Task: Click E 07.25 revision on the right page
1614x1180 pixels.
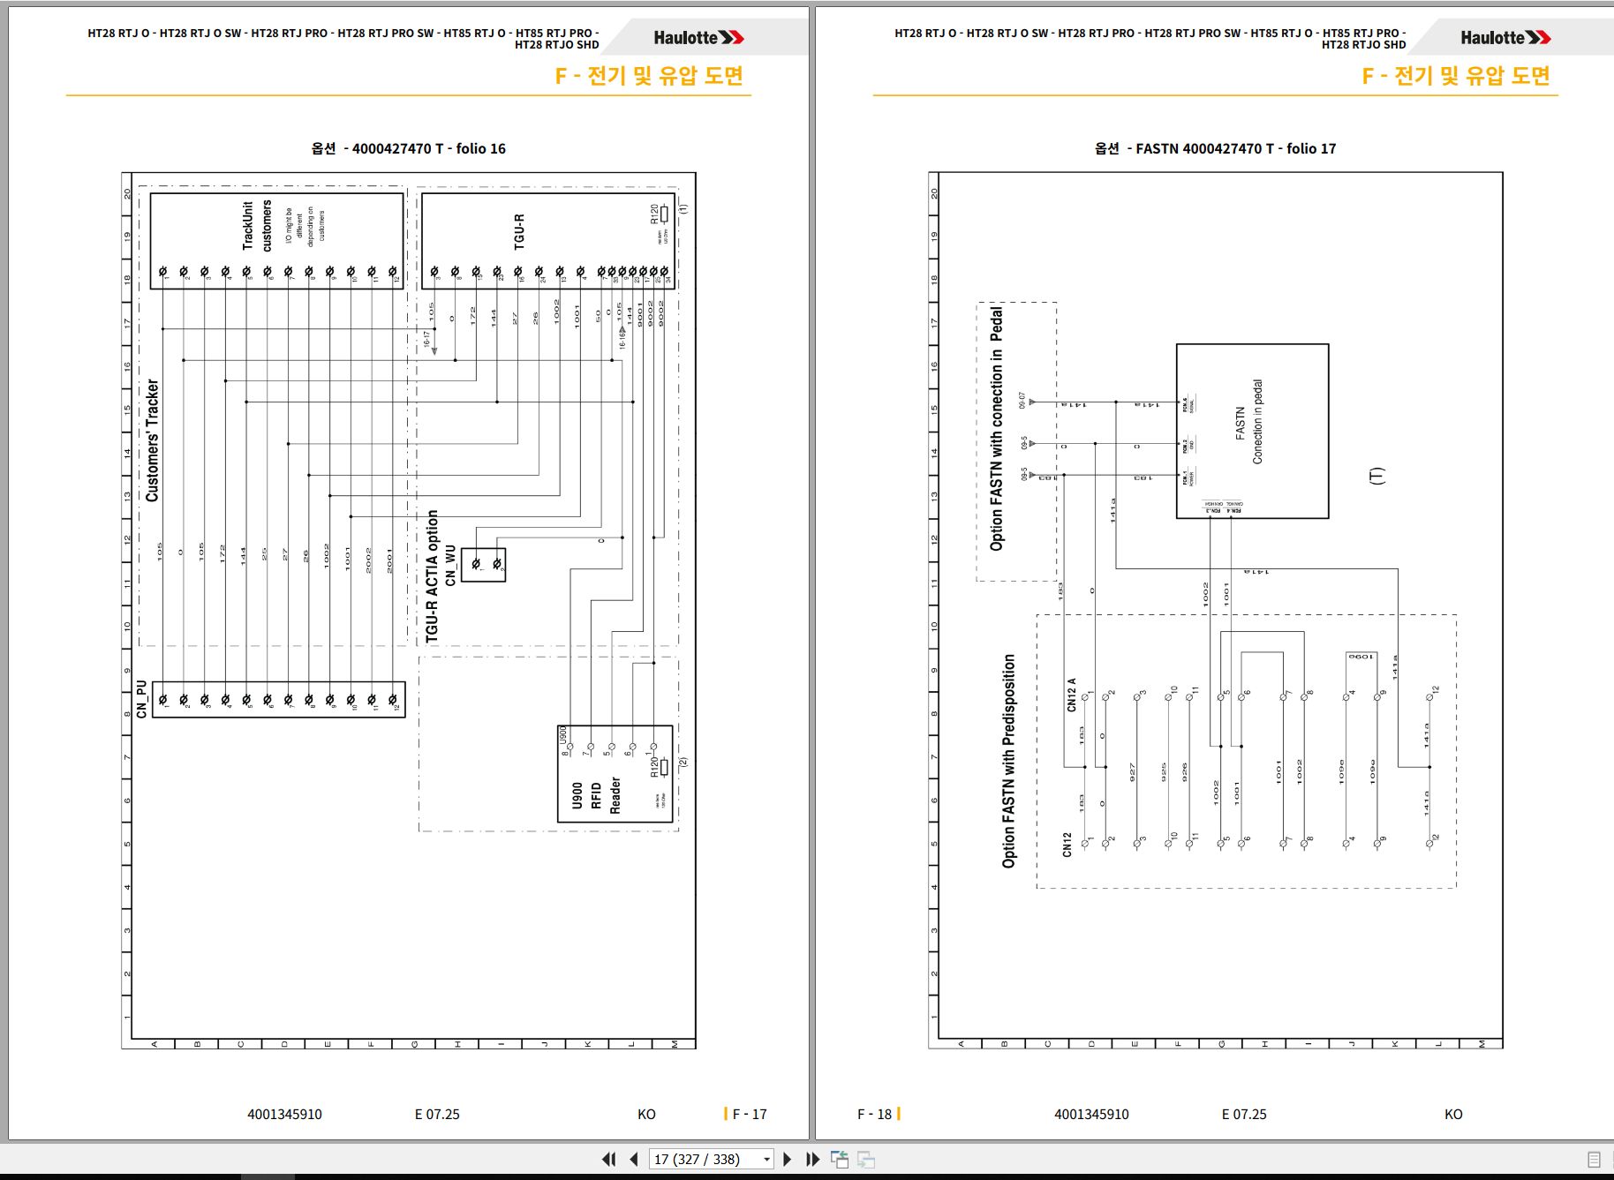Action: click(x=1244, y=1114)
